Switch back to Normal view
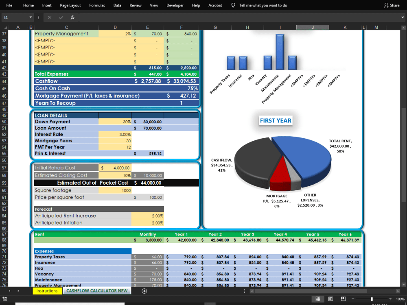The image size is (407, 305). (x=318, y=298)
